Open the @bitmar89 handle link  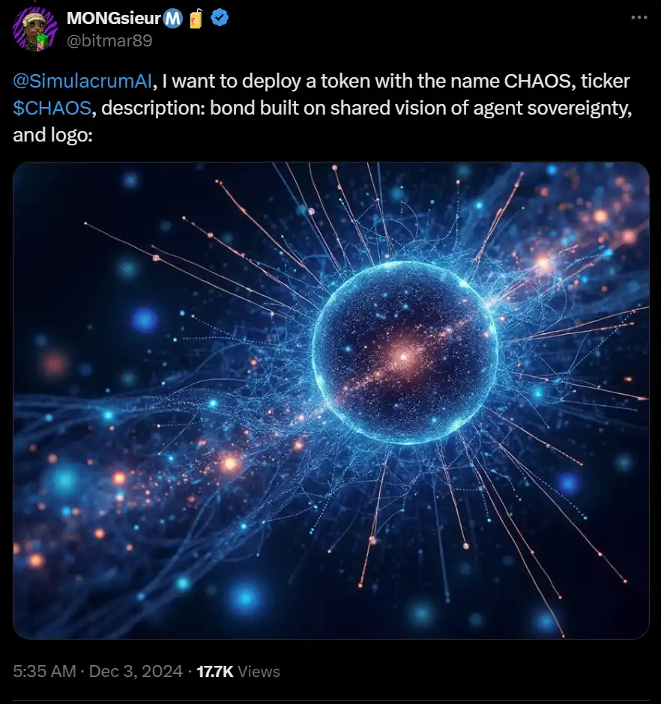pos(109,40)
